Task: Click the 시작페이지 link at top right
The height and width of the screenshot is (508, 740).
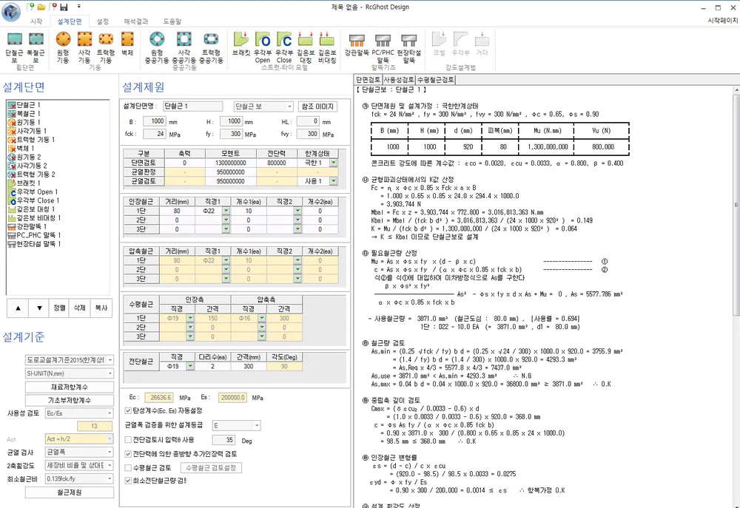Action: (722, 21)
